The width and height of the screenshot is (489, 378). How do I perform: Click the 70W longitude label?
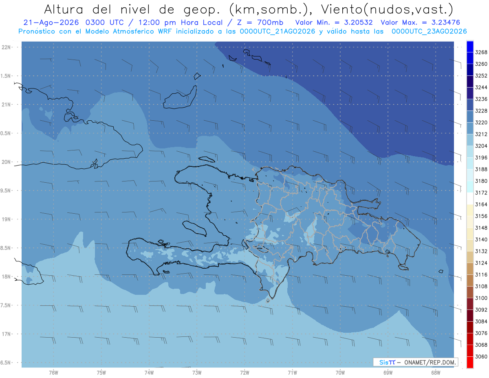(340, 372)
